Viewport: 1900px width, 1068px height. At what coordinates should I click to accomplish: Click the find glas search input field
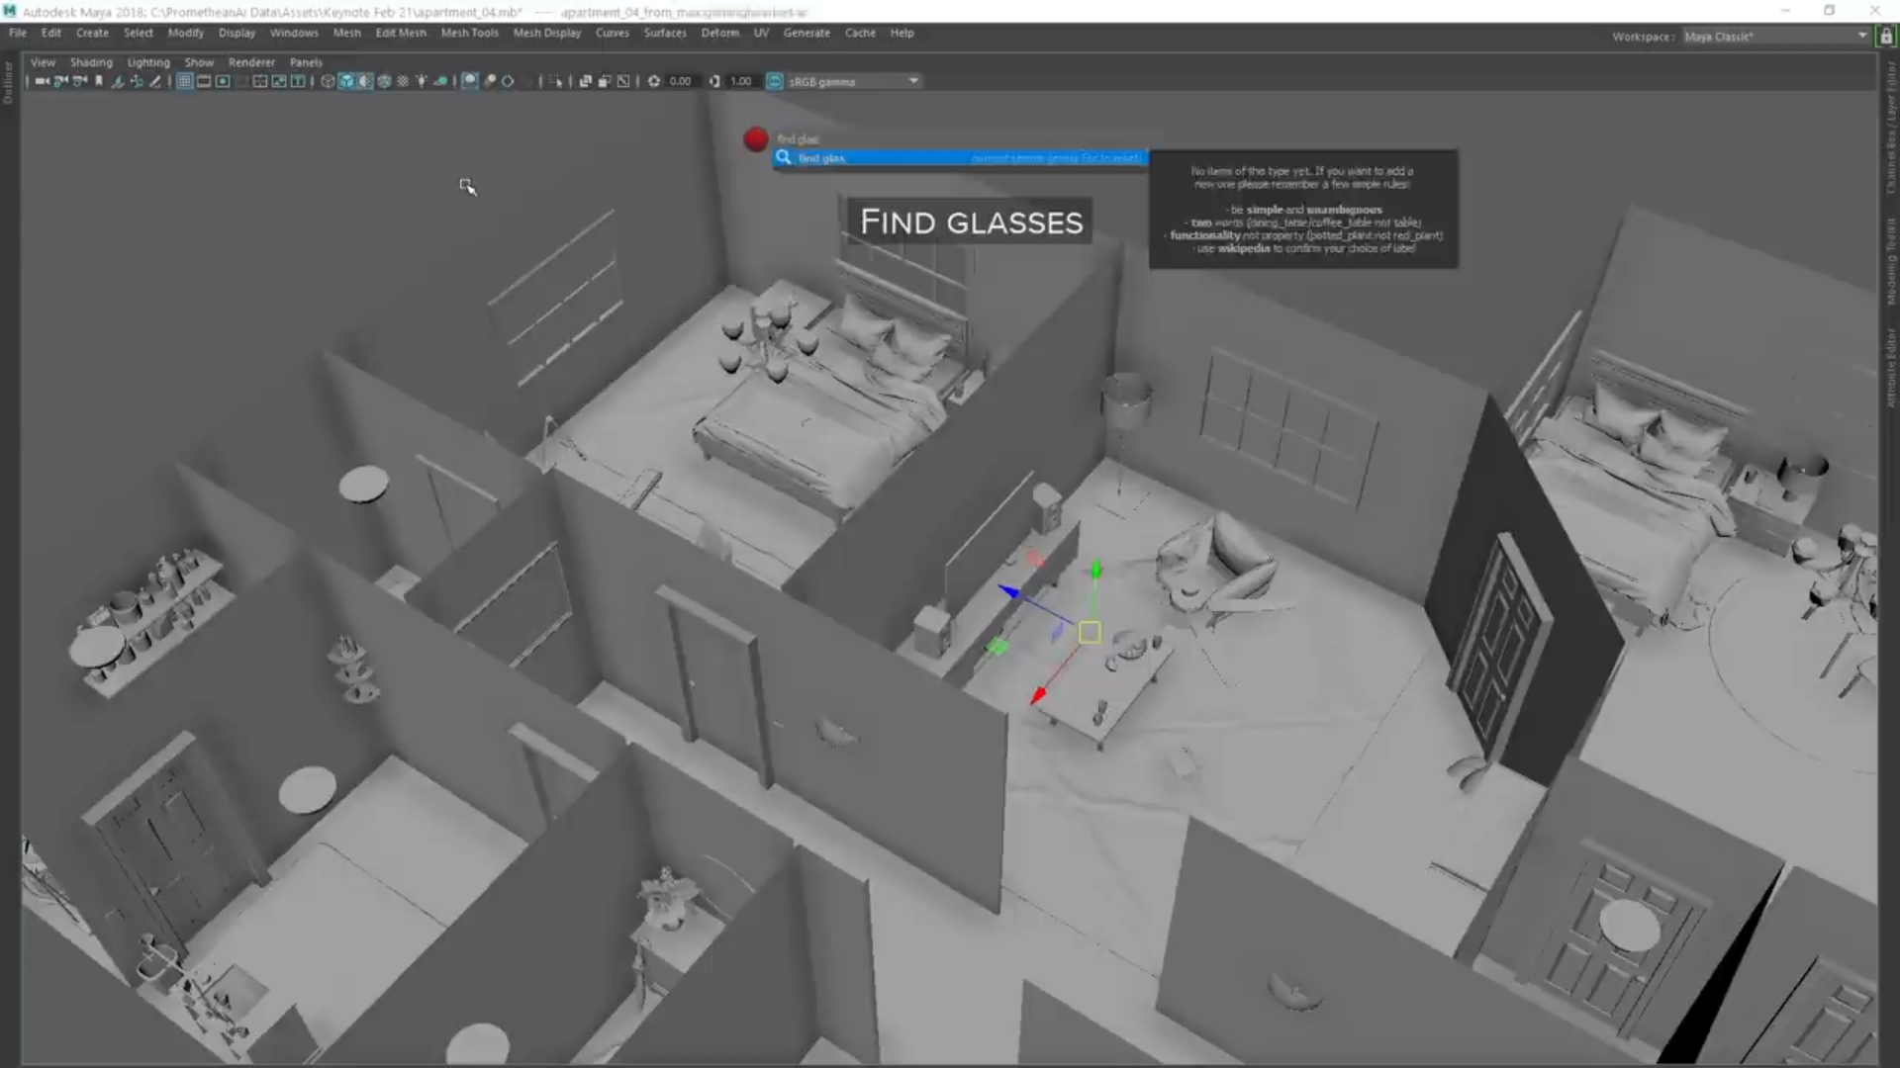(x=960, y=157)
